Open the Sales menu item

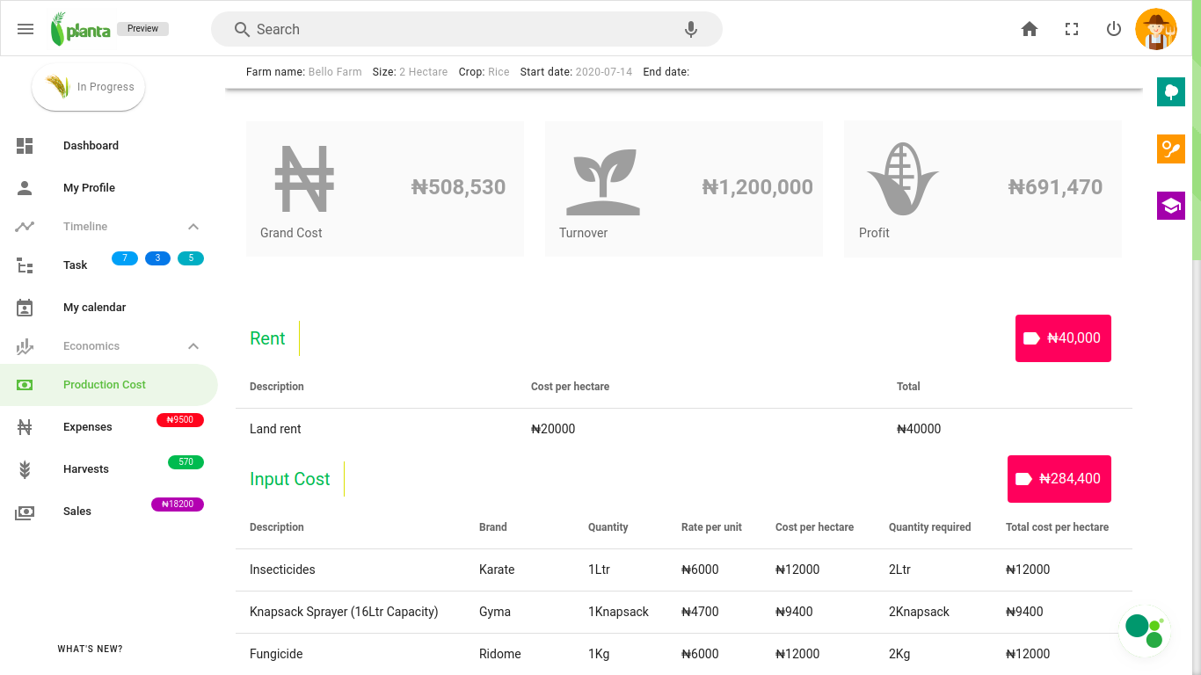[x=109, y=512]
